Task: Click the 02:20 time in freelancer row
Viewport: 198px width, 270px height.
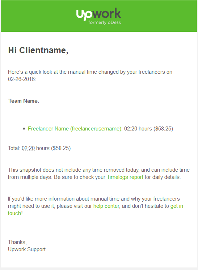Action: tap(131, 129)
